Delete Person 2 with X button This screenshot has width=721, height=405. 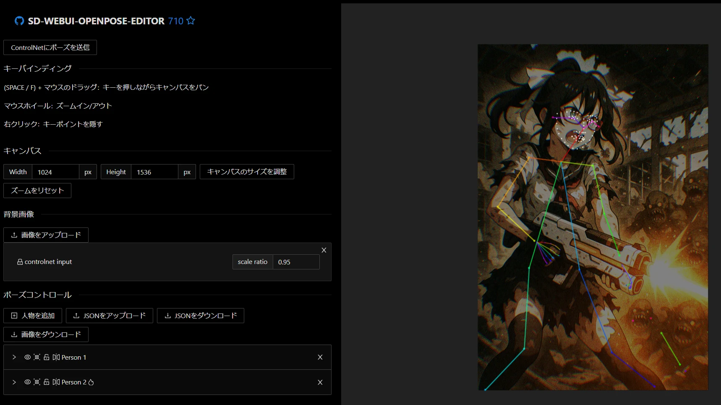point(320,382)
